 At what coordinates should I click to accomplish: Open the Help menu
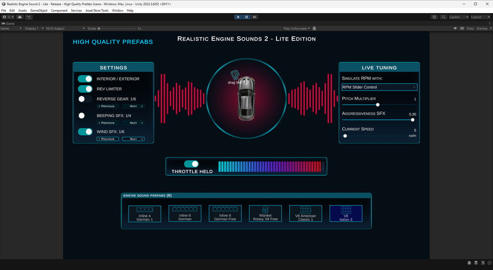(130, 10)
